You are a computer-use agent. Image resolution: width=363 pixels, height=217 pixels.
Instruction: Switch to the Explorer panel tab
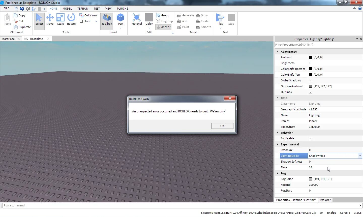[325, 200]
